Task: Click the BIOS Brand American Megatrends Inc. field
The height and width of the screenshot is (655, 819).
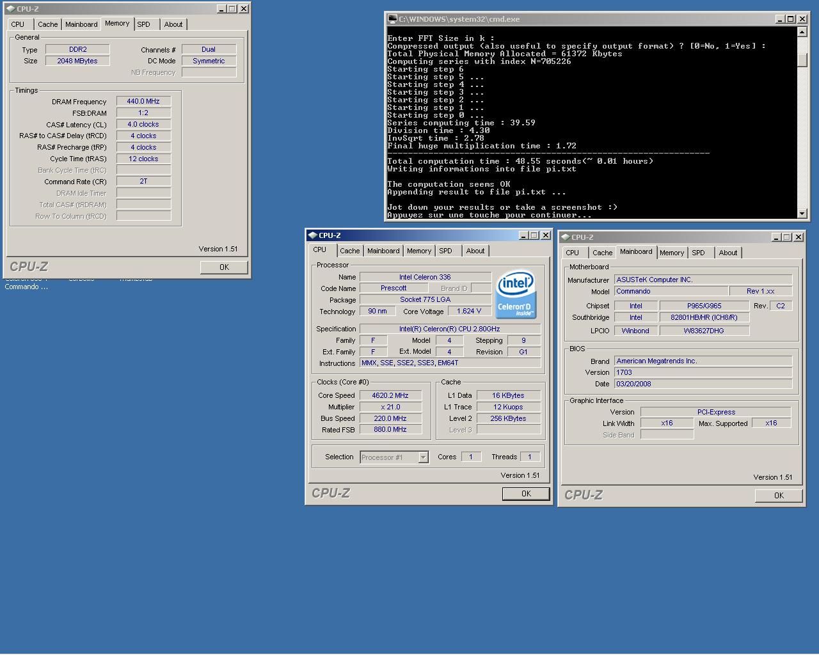Action: coord(703,361)
